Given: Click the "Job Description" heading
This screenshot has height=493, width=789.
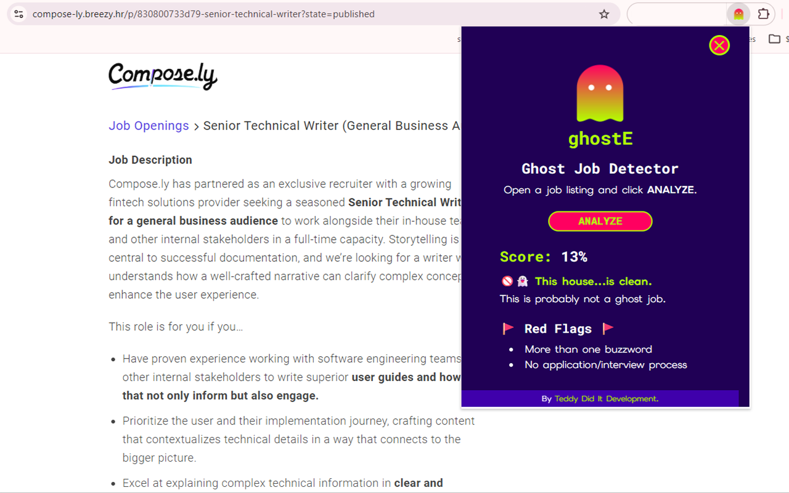Looking at the screenshot, I should (x=150, y=160).
